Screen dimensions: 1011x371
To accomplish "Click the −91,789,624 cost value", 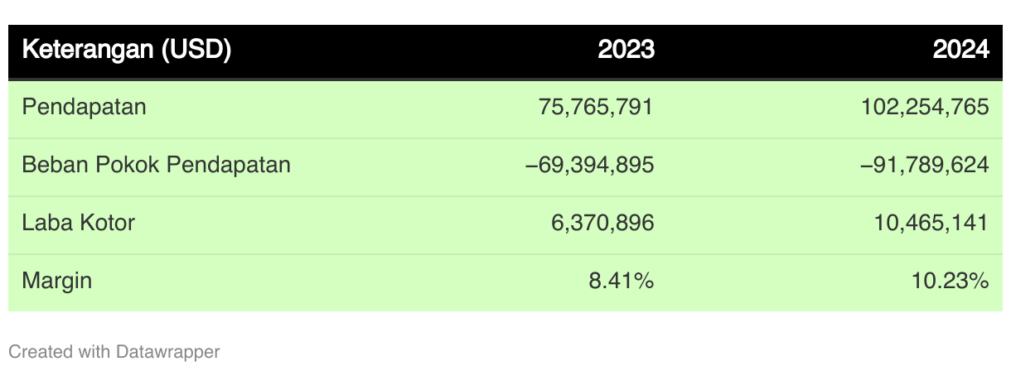I will [x=925, y=165].
